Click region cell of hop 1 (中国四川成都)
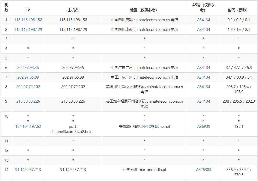 click(145, 20)
